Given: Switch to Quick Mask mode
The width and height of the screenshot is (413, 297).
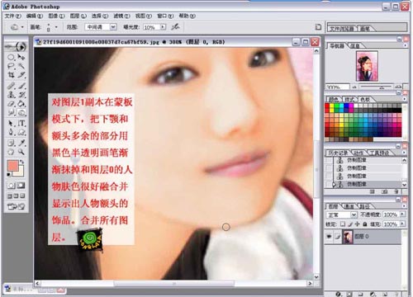Looking at the screenshot, I should tap(21, 186).
